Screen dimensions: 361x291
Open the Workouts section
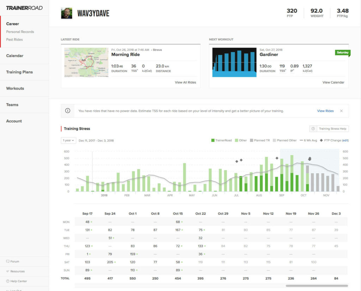(x=15, y=89)
